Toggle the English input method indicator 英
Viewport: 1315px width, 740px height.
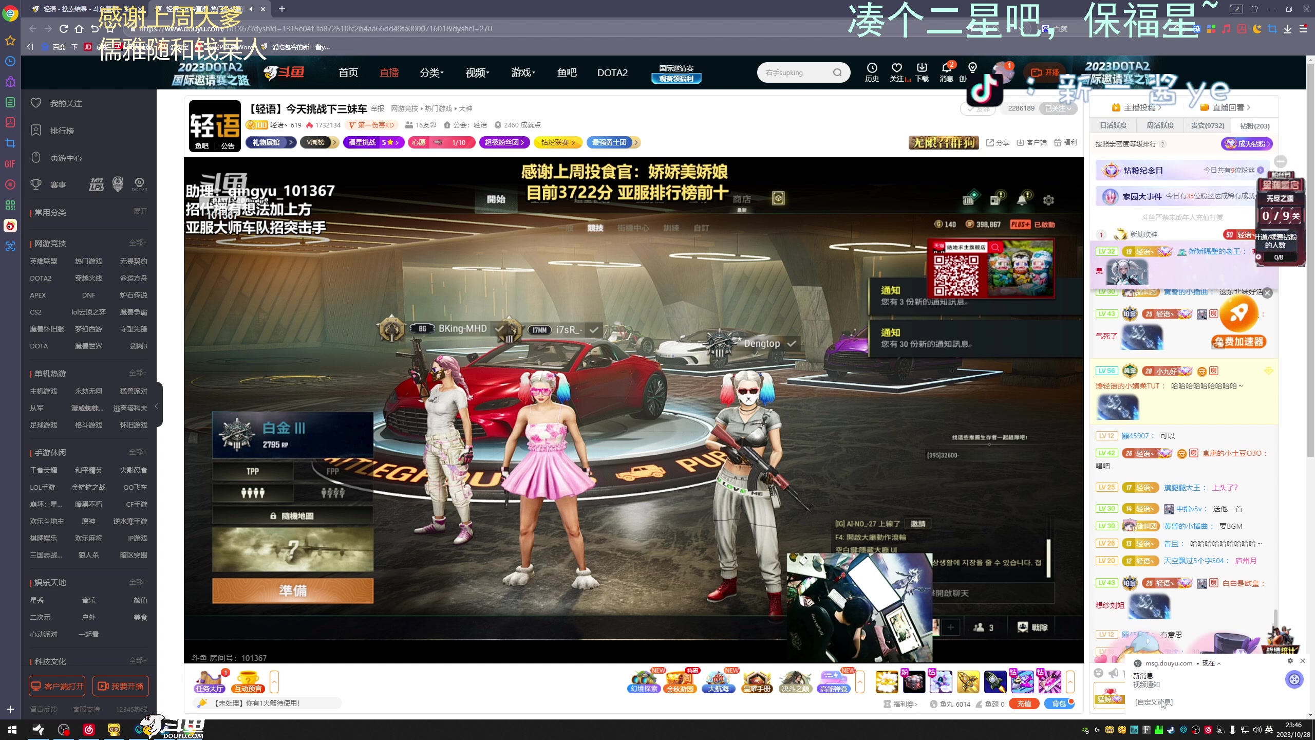point(1269,730)
